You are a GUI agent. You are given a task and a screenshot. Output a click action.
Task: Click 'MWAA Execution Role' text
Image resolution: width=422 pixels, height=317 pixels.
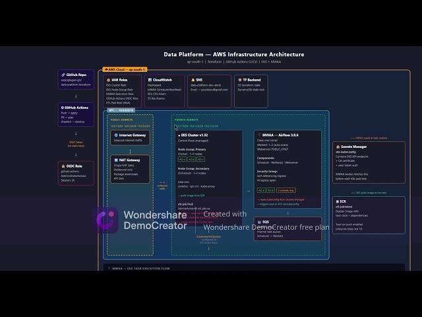[x=120, y=94]
